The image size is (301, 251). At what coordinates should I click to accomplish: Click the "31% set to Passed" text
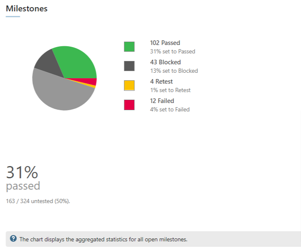click(173, 52)
